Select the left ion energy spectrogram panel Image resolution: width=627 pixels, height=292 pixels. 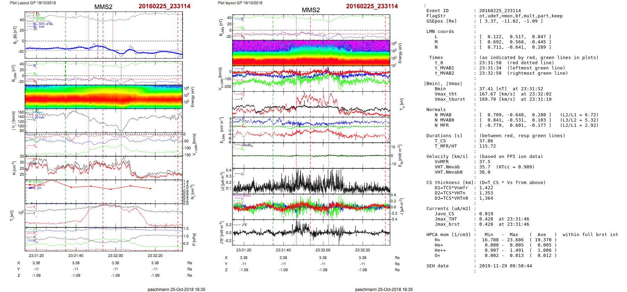click(x=104, y=97)
